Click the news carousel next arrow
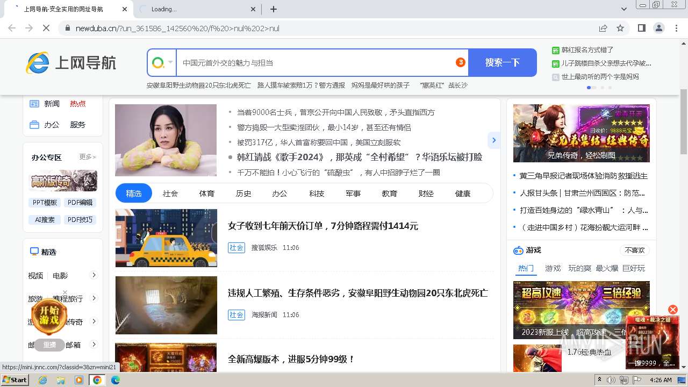This screenshot has width=688, height=387. [x=493, y=140]
